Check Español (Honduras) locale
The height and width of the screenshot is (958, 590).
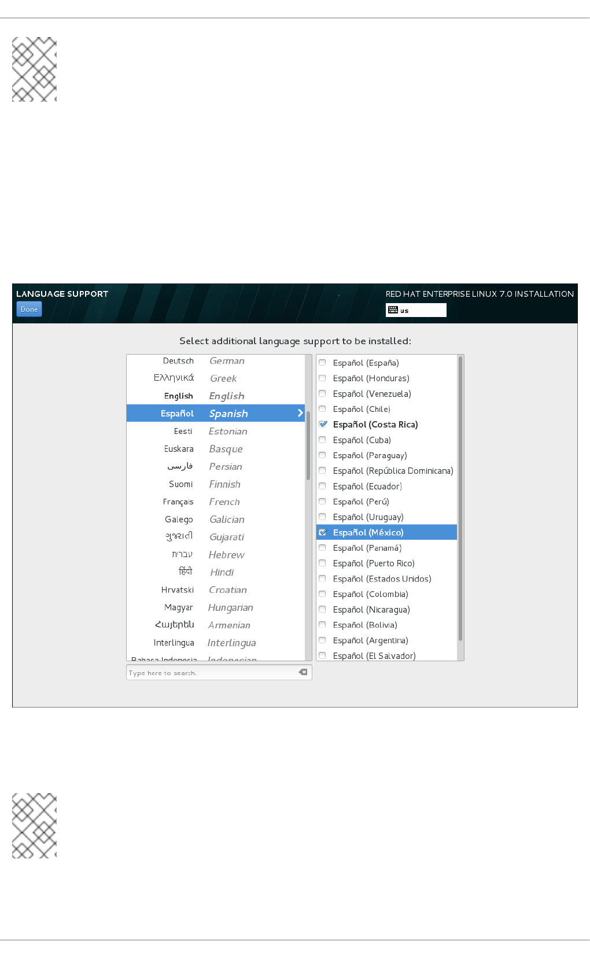pos(323,378)
